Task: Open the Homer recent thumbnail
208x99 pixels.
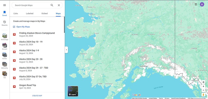Action: (x=5, y=56)
